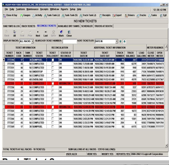Sort tickets ascending with up arrow

click(x=120, y=41)
